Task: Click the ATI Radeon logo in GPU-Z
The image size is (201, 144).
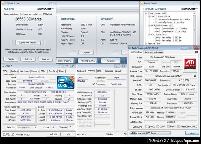Action: coord(190,64)
